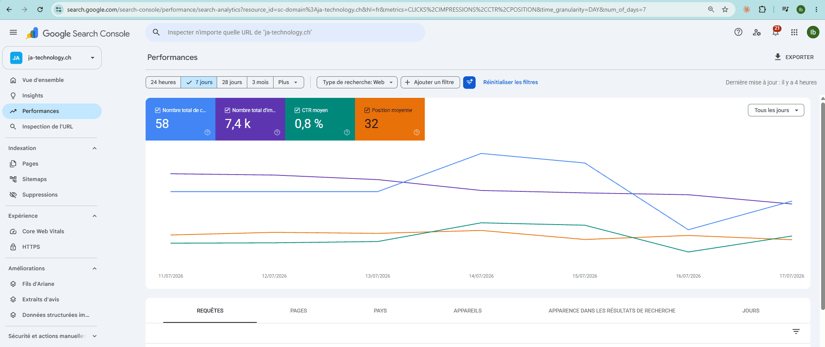Click Ajouter un filtre button
Image resolution: width=825 pixels, height=347 pixels.
[430, 82]
